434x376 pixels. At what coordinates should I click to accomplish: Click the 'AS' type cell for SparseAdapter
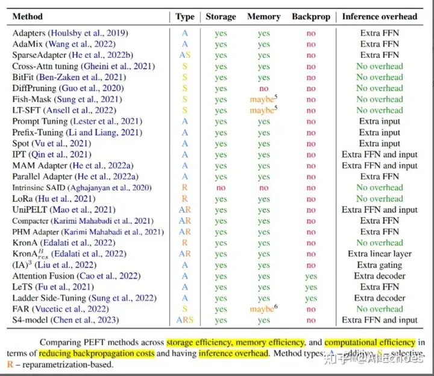tap(185, 55)
